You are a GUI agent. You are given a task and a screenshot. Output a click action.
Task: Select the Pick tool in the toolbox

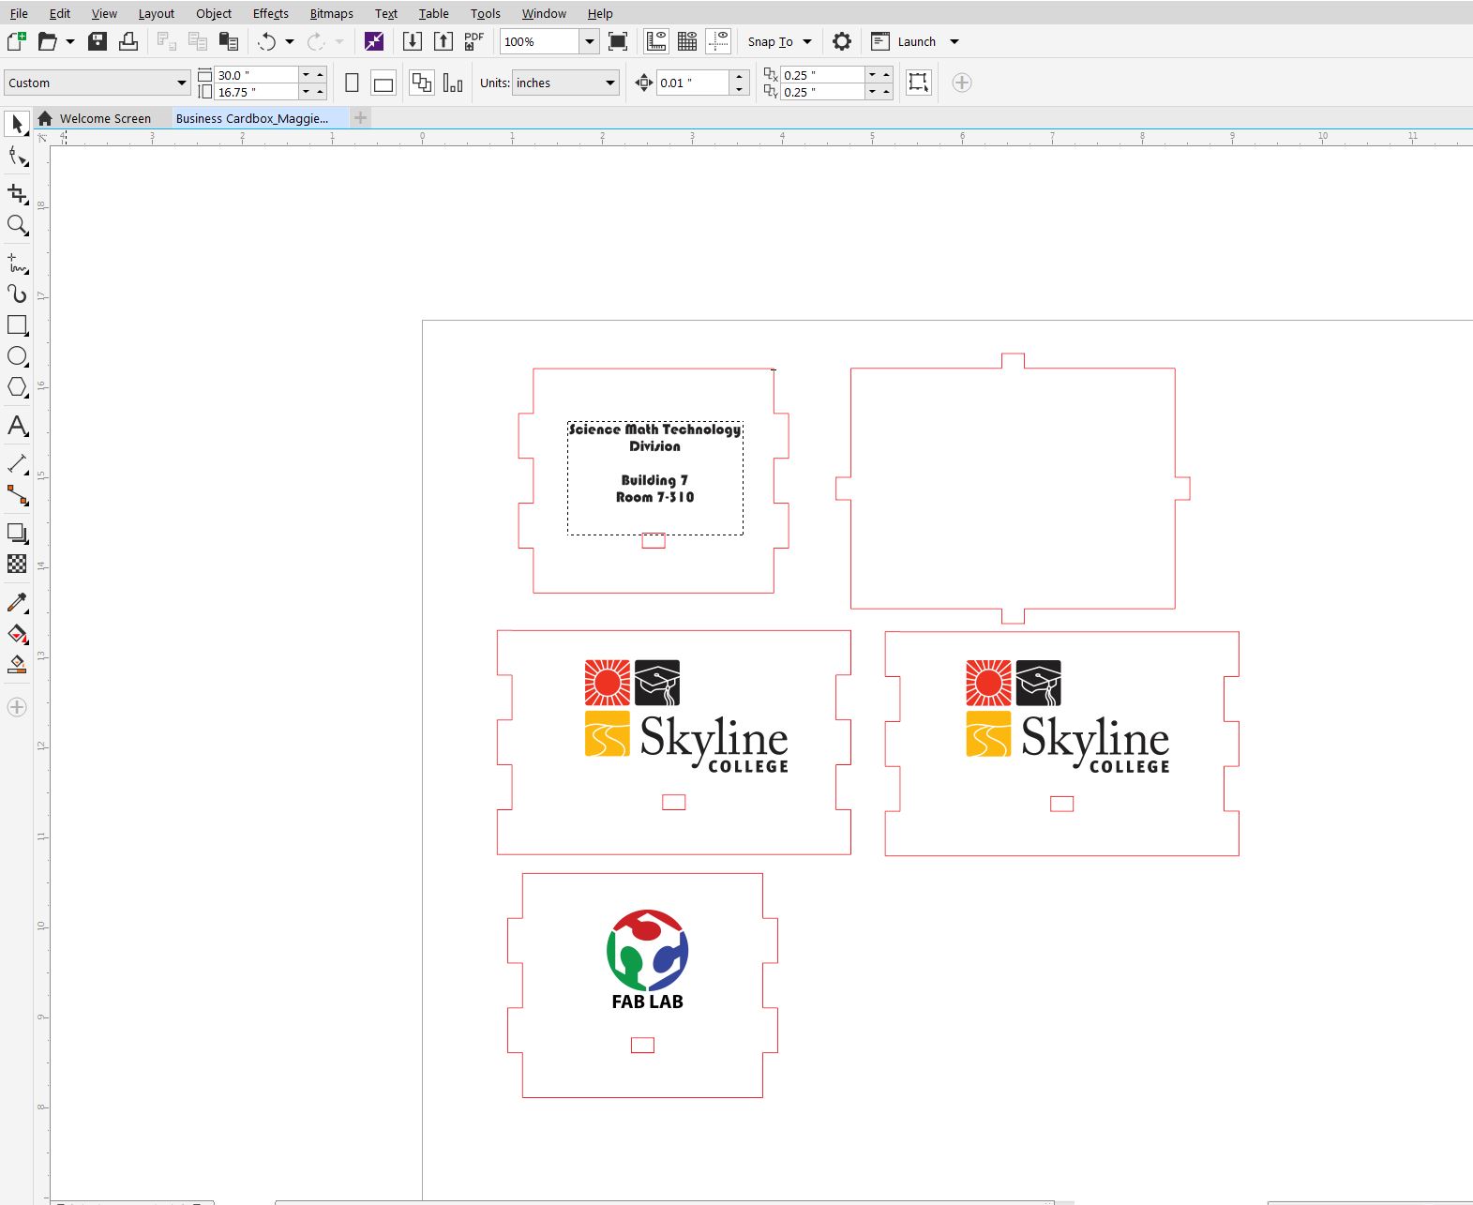coord(17,124)
